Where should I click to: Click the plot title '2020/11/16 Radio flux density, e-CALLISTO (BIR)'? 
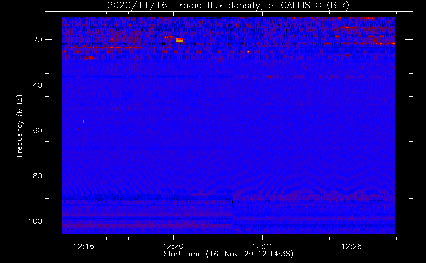tap(228, 6)
